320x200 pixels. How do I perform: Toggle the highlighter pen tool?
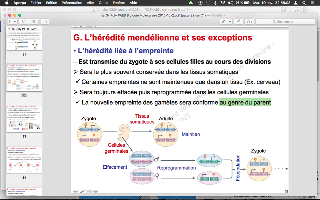pyautogui.click(x=224, y=21)
